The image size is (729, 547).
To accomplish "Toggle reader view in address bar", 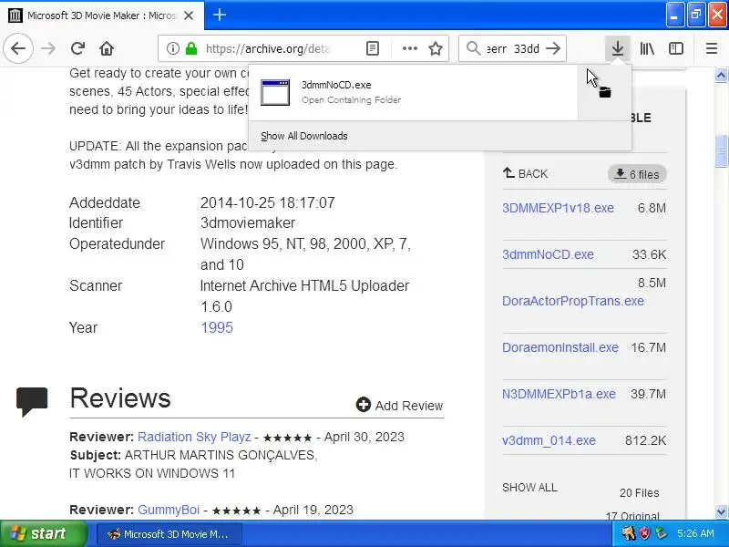I will click(x=373, y=48).
